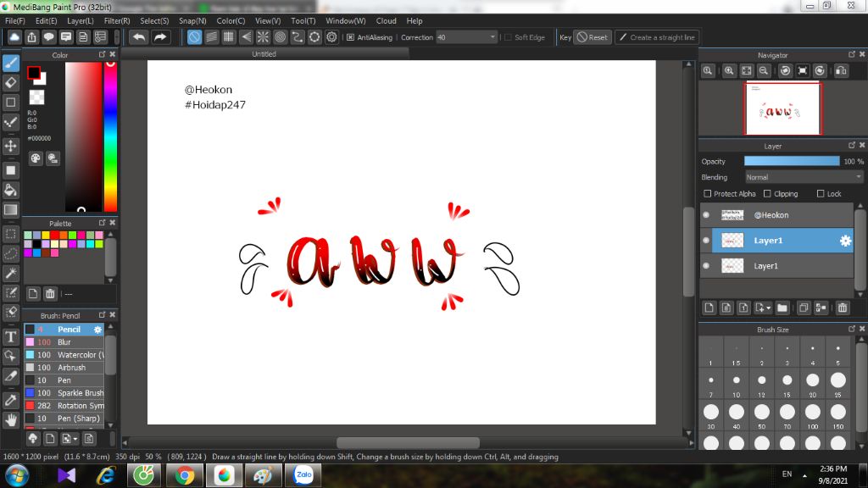Select Blur brush in list
Image resolution: width=868 pixels, height=488 pixels.
click(64, 342)
